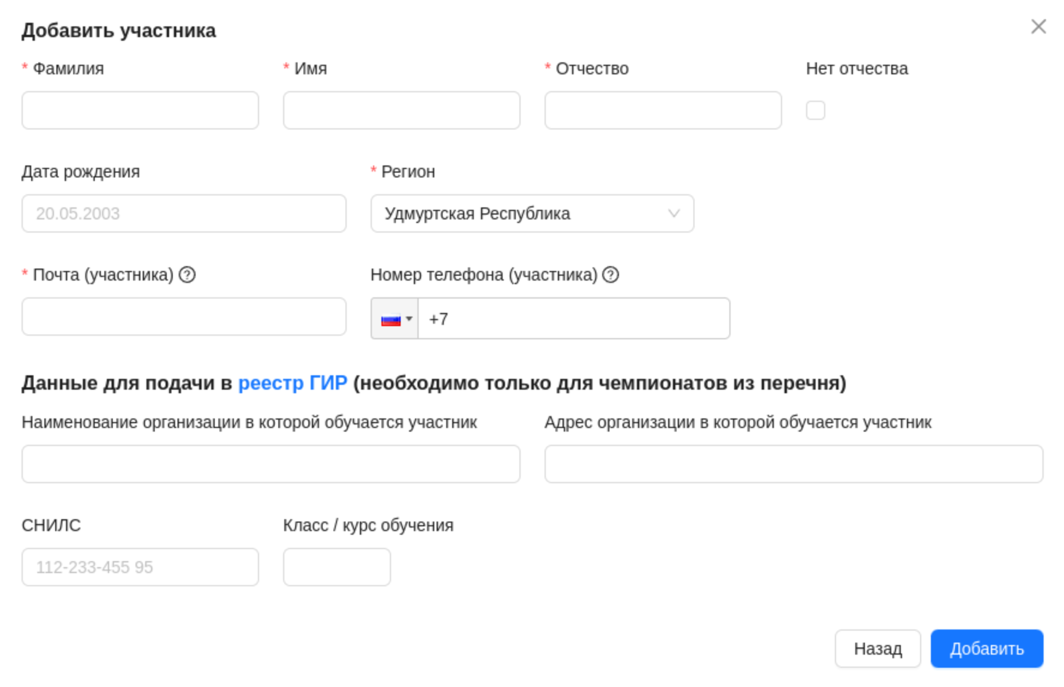Click the Класс / курс обучения field
Viewport: 1064px width, 687px height.
(336, 566)
